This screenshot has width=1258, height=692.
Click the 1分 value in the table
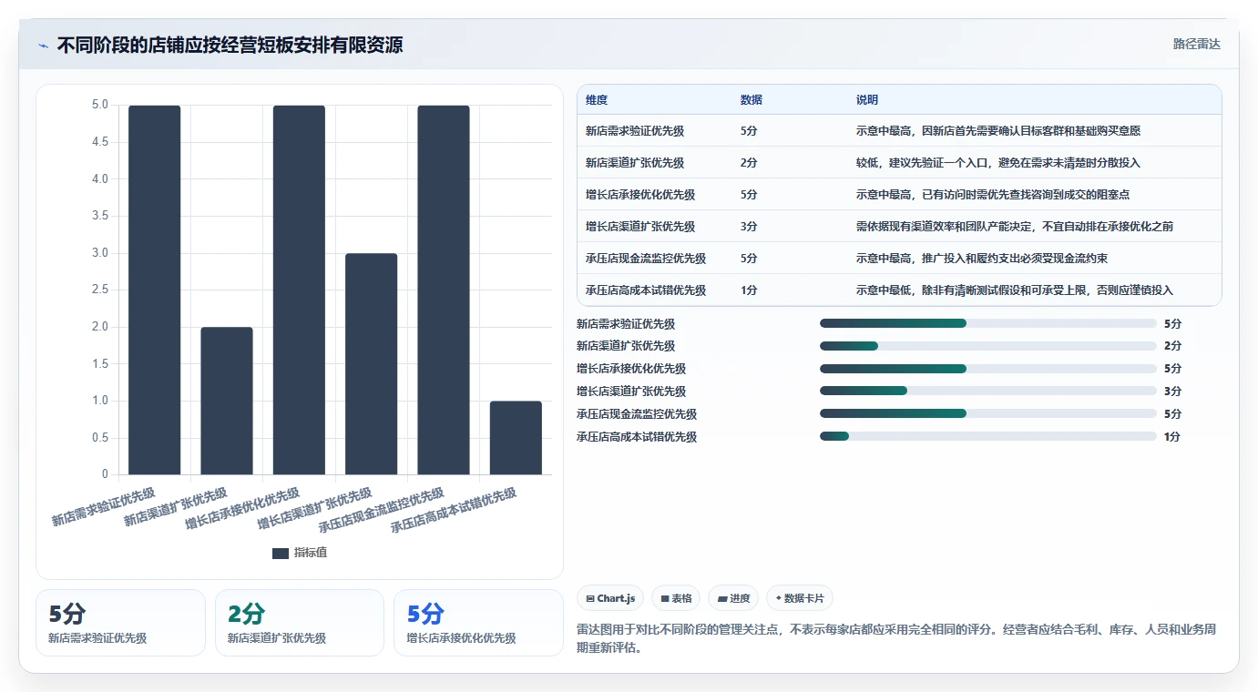point(749,290)
